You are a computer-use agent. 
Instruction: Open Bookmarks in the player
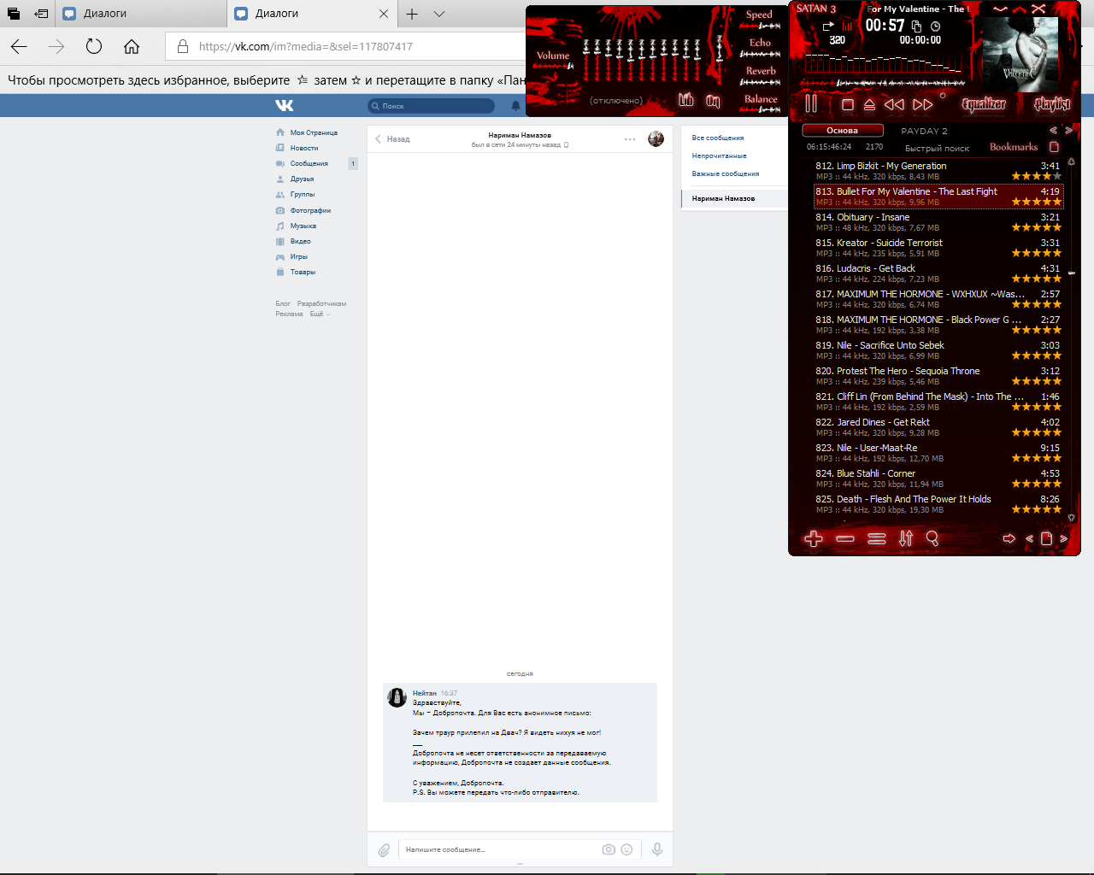[1014, 147]
